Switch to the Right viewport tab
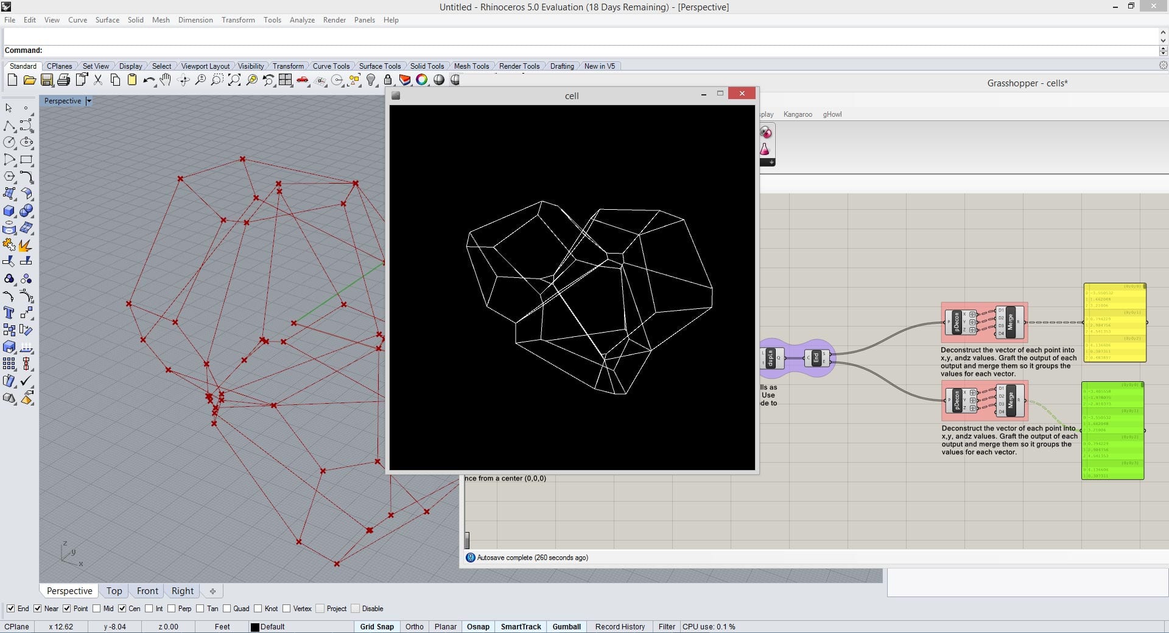This screenshot has height=633, width=1169. 182,590
